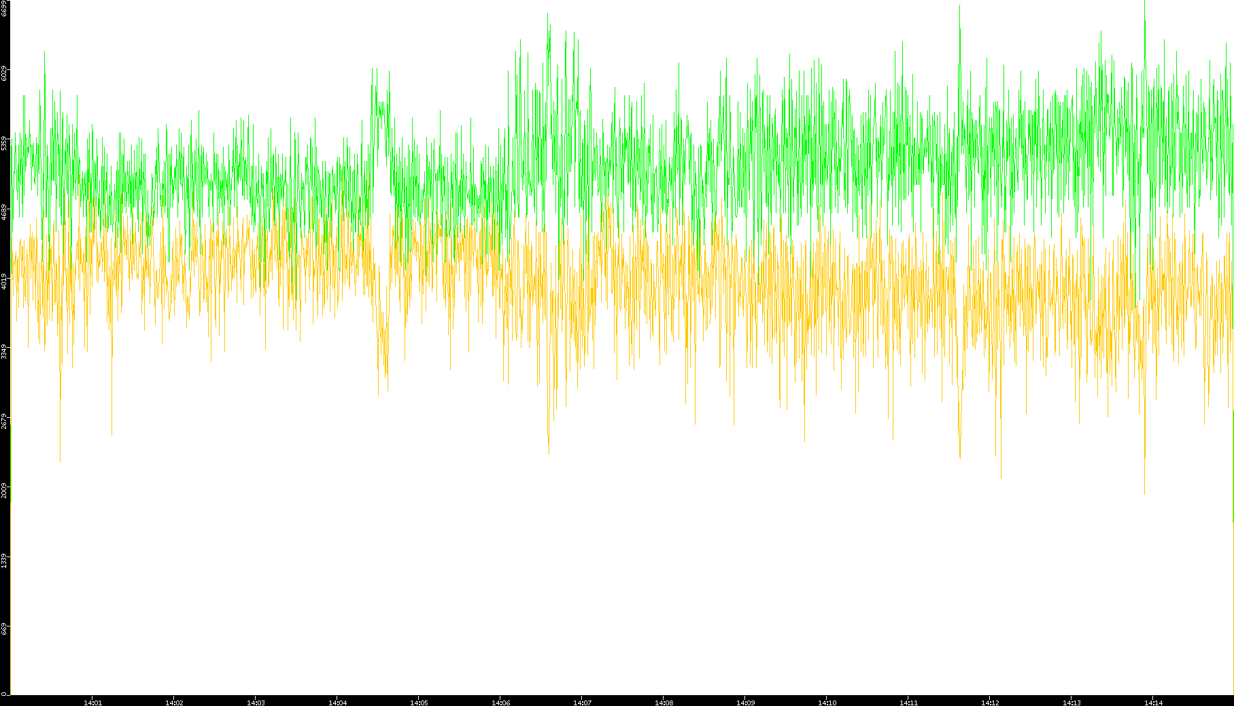Image resolution: width=1234 pixels, height=706 pixels.
Task: Pick the 4689 value axis label
Action: [x=4, y=213]
